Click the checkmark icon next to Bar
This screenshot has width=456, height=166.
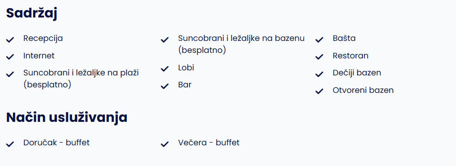pos(165,86)
